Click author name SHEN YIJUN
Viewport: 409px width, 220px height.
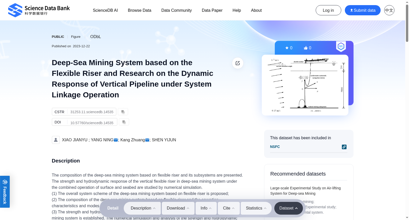[164, 140]
